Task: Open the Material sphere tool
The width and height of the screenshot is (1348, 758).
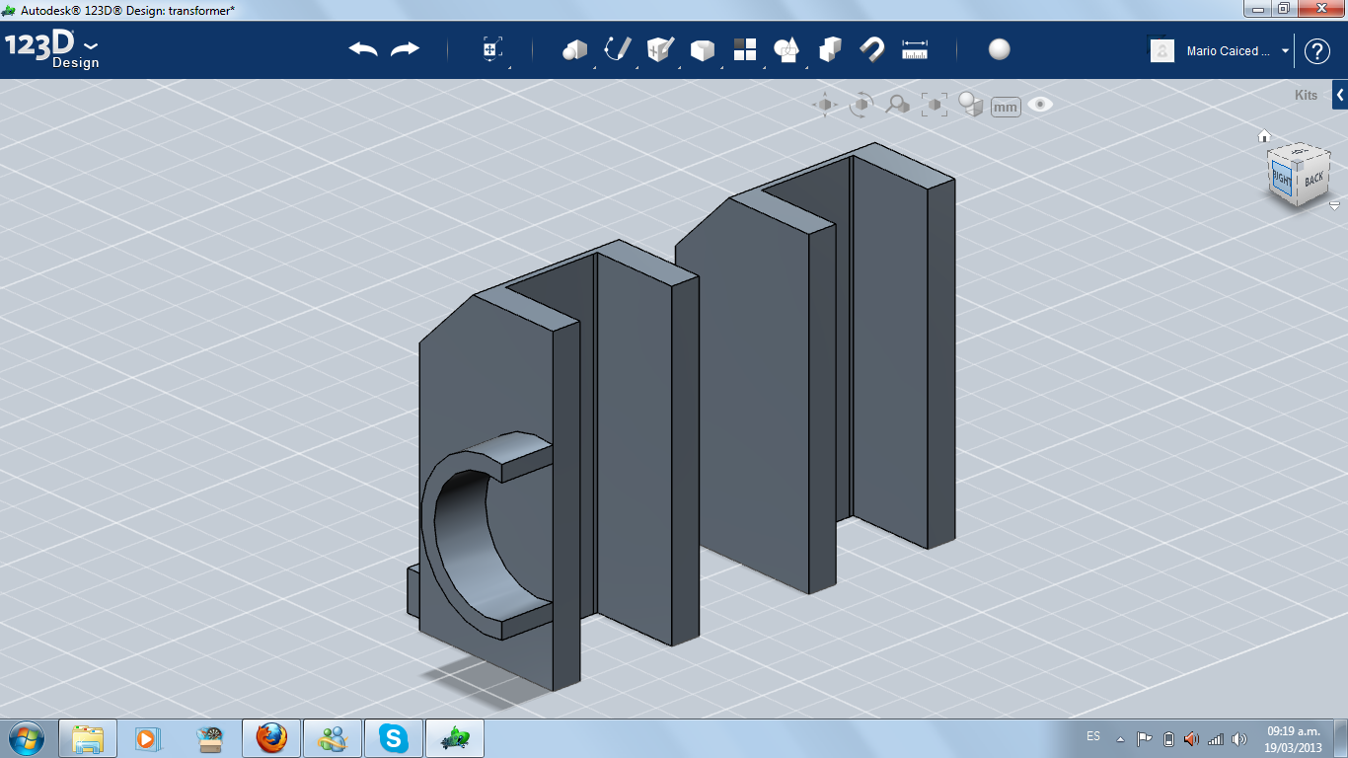Action: point(999,49)
